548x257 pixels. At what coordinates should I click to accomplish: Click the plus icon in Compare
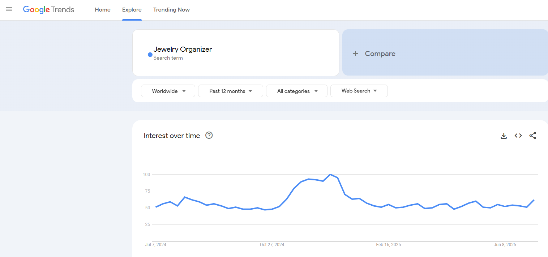pyautogui.click(x=355, y=53)
